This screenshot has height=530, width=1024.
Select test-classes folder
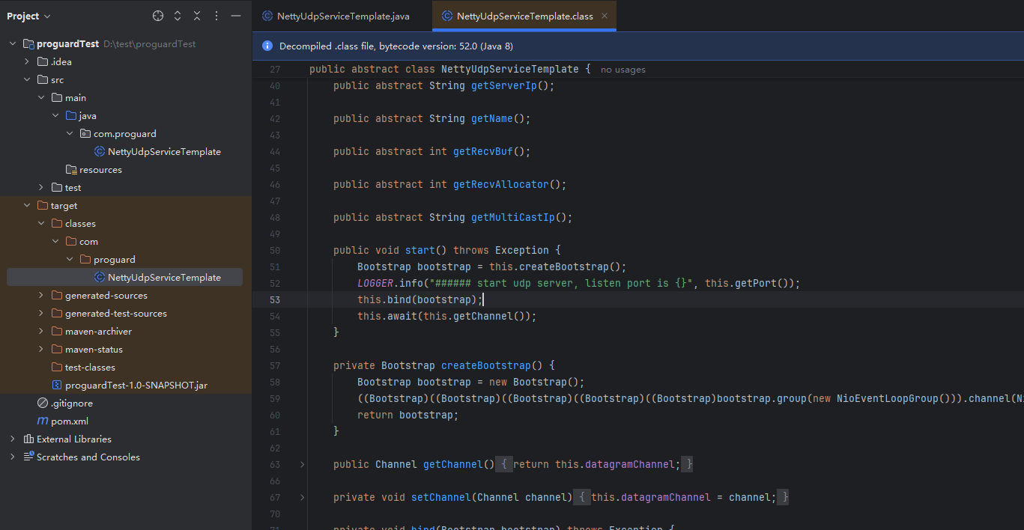(90, 368)
